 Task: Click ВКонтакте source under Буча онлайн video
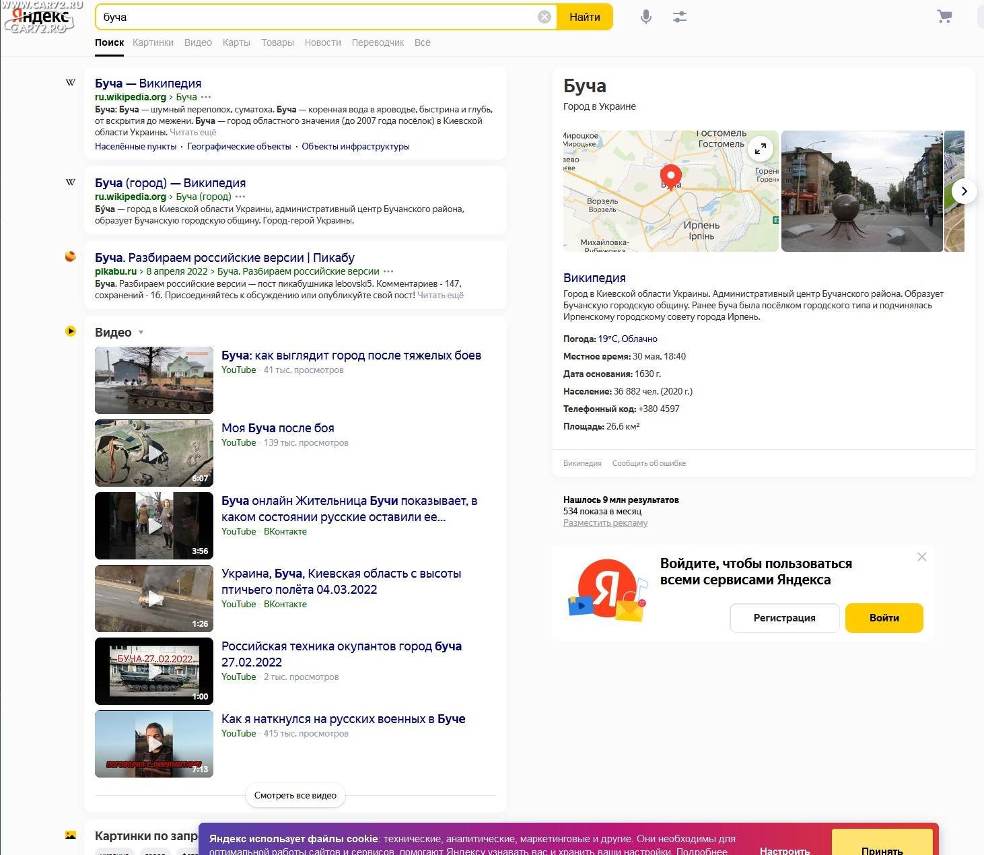click(x=285, y=531)
